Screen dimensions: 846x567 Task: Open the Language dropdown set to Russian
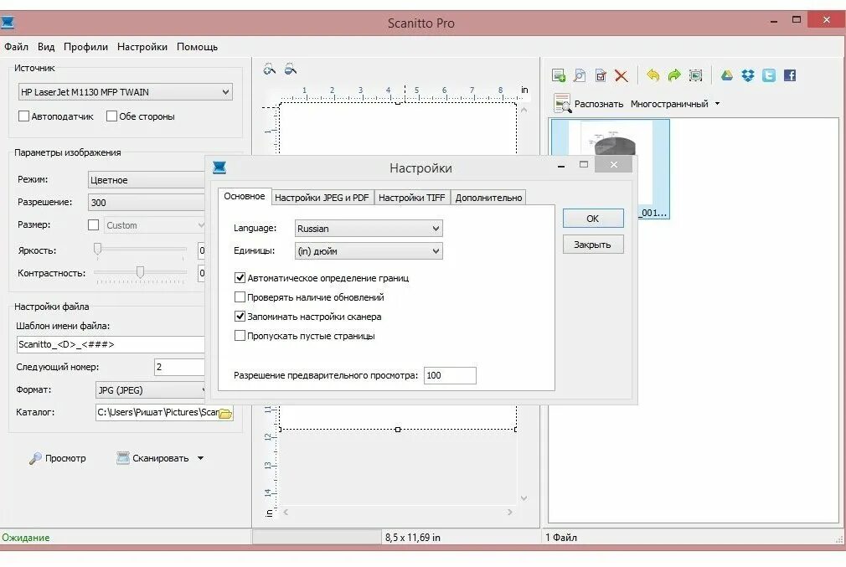pyautogui.click(x=369, y=229)
